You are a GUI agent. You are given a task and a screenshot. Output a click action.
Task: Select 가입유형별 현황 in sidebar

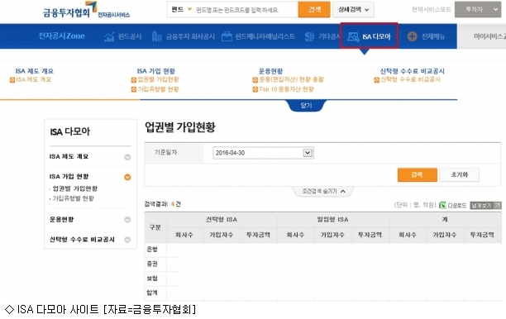coord(74,198)
